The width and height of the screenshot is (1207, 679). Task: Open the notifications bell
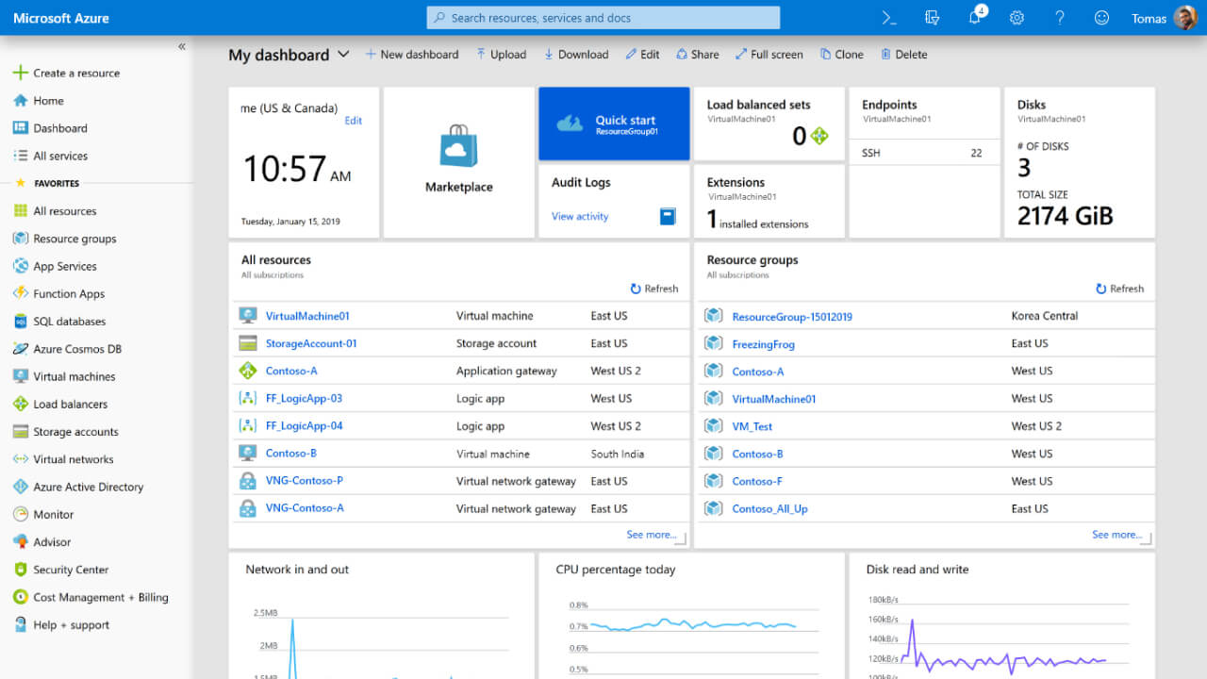[975, 18]
